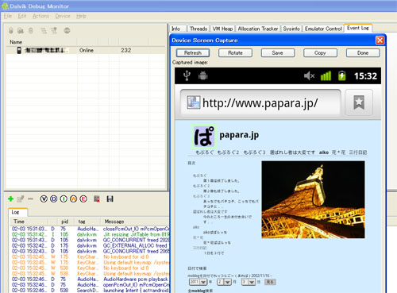
Task: Select the phone device icon in Name list
Action: coord(19,50)
